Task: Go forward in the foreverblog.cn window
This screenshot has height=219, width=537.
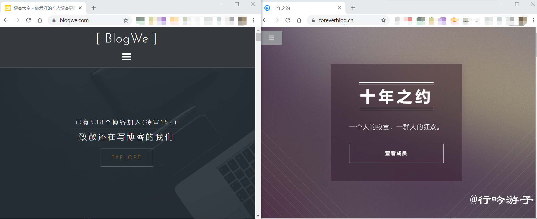Action: click(x=276, y=20)
